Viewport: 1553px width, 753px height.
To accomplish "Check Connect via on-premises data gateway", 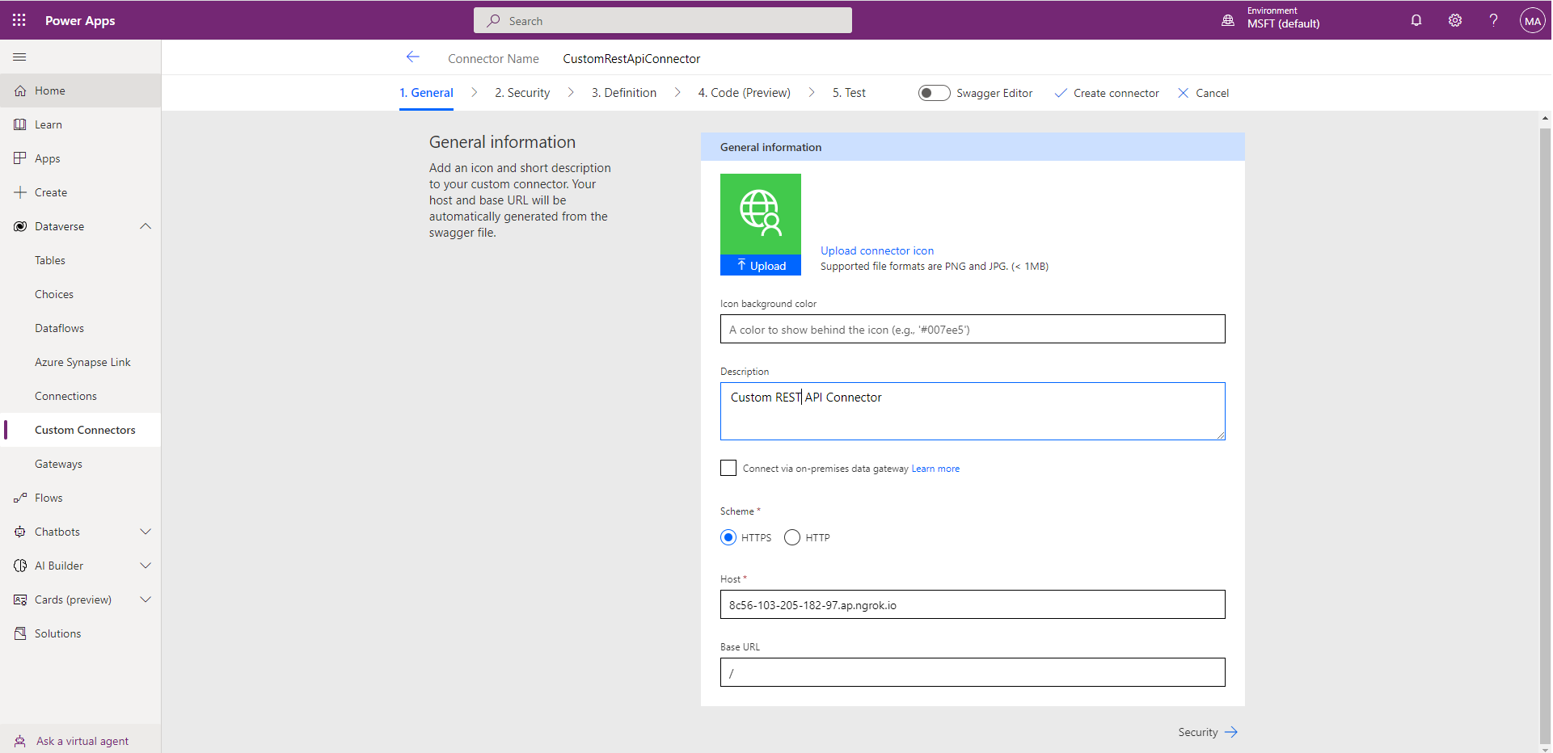I will click(728, 469).
